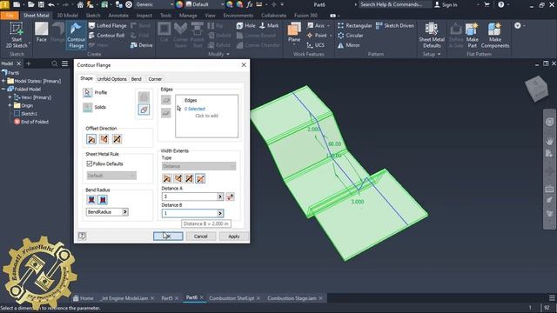
Task: Expand the Origin folder node
Action: (x=10, y=105)
